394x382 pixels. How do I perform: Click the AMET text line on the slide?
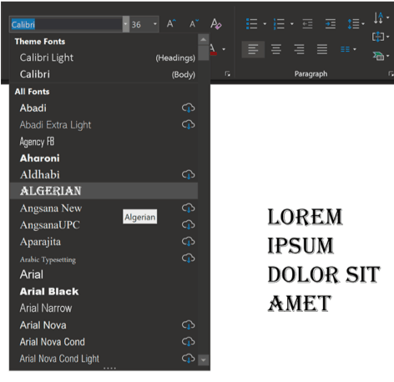pos(300,304)
